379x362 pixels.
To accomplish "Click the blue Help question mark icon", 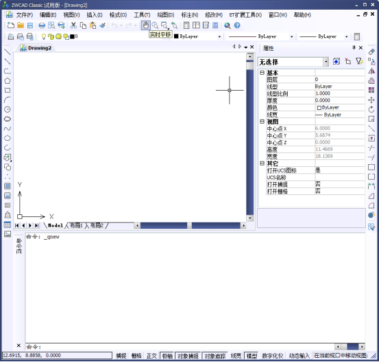I will (237, 25).
